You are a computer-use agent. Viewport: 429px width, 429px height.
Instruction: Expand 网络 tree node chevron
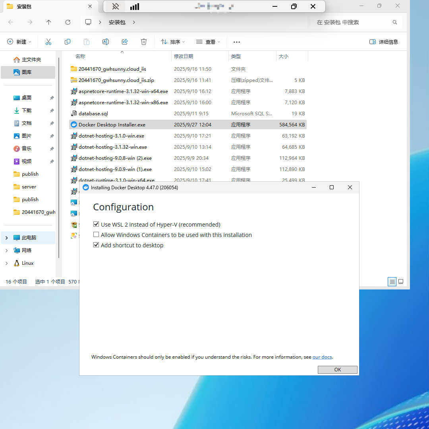pos(7,250)
